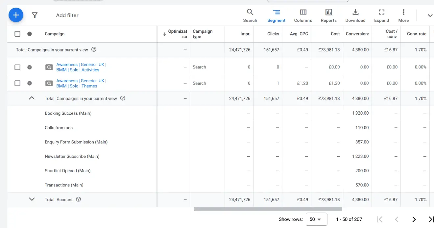Open the Segment panel
This screenshot has width=434, height=228.
click(x=276, y=15)
